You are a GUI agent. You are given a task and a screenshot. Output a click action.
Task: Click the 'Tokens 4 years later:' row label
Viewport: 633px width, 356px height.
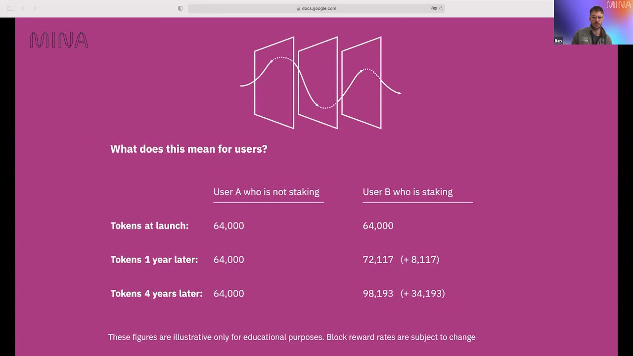click(156, 294)
